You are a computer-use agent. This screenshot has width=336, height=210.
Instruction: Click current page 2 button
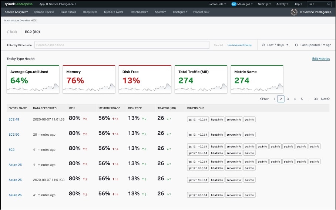coord(281,99)
